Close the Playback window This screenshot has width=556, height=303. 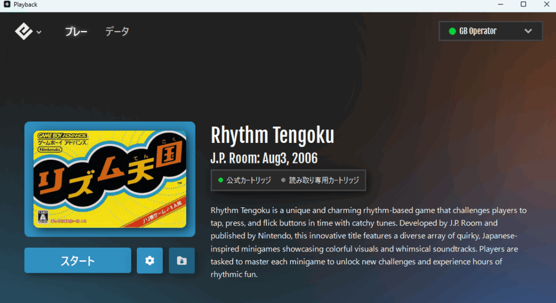tap(546, 4)
